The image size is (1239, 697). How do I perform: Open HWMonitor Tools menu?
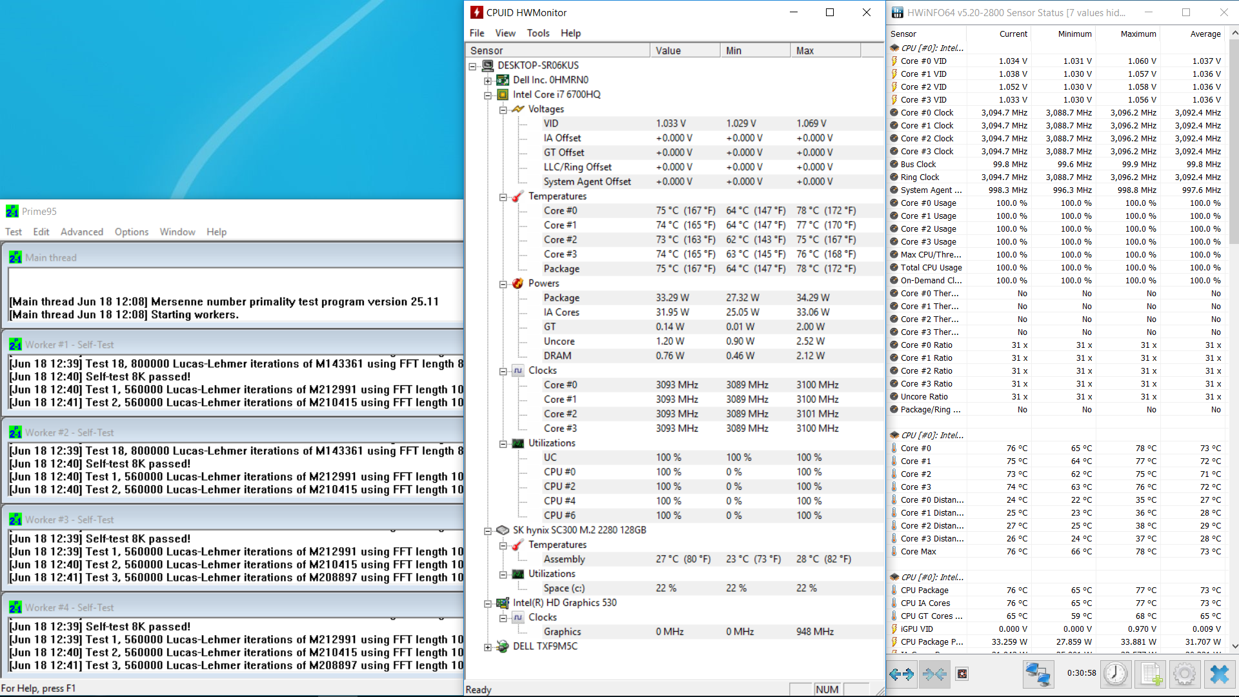tap(538, 33)
